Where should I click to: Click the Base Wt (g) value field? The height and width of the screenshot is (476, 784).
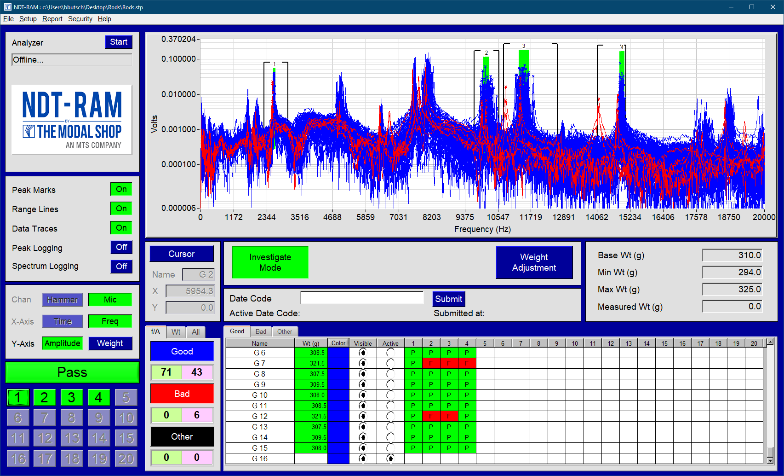pos(732,255)
